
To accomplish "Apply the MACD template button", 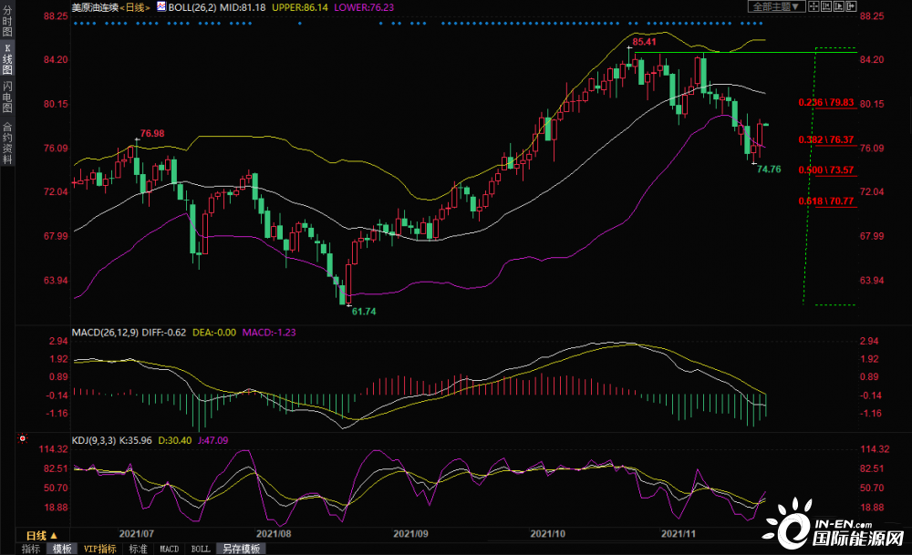I will (170, 549).
